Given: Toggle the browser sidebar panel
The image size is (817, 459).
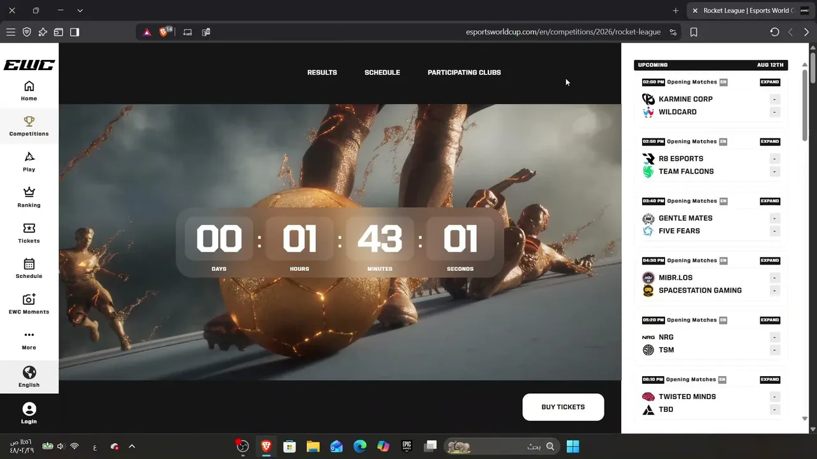Looking at the screenshot, I should [75, 32].
